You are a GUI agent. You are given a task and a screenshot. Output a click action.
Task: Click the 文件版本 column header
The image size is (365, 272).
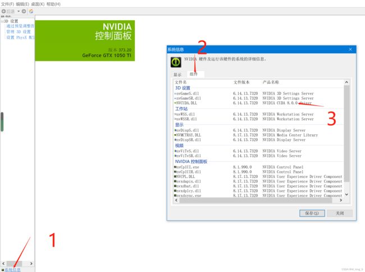pyautogui.click(x=241, y=82)
